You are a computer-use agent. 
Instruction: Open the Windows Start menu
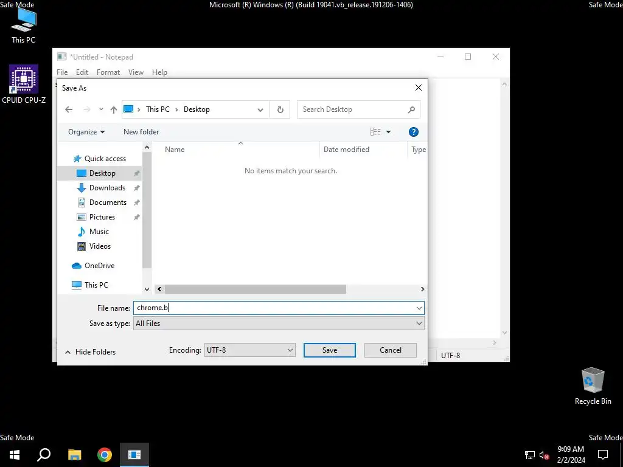point(15,455)
